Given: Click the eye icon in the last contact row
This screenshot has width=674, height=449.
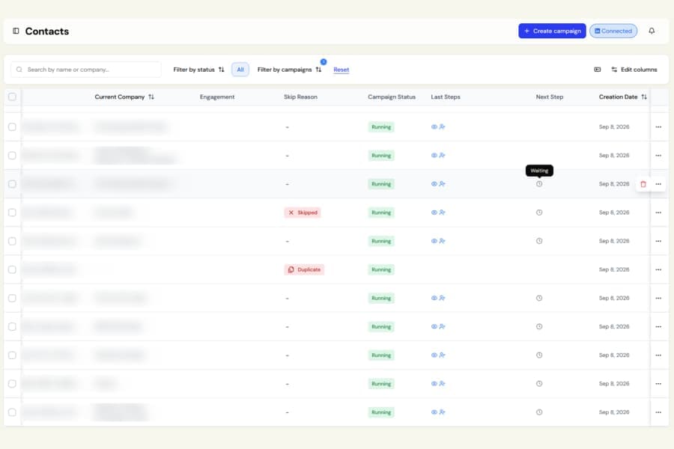Looking at the screenshot, I should 434,412.
